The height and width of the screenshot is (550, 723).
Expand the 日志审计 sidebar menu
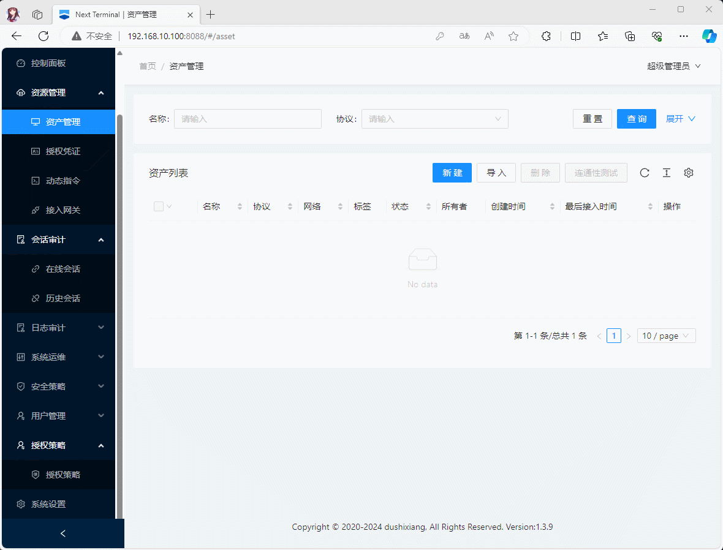[x=59, y=328]
